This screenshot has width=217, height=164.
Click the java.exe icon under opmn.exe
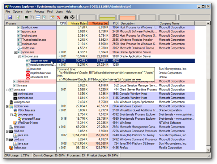28,69
